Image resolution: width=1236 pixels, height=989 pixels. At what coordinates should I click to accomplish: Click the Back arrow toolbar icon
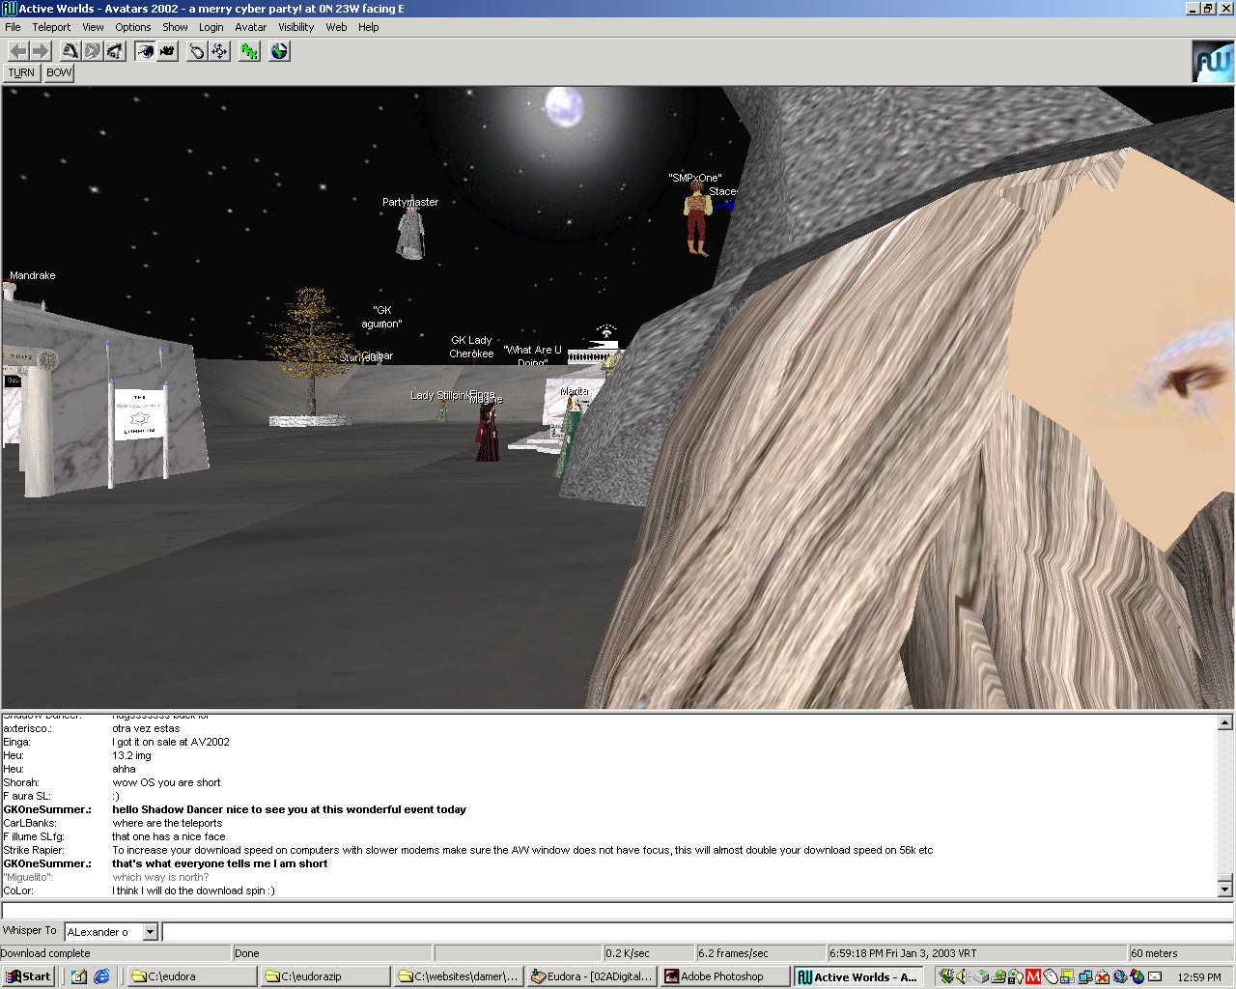point(18,51)
